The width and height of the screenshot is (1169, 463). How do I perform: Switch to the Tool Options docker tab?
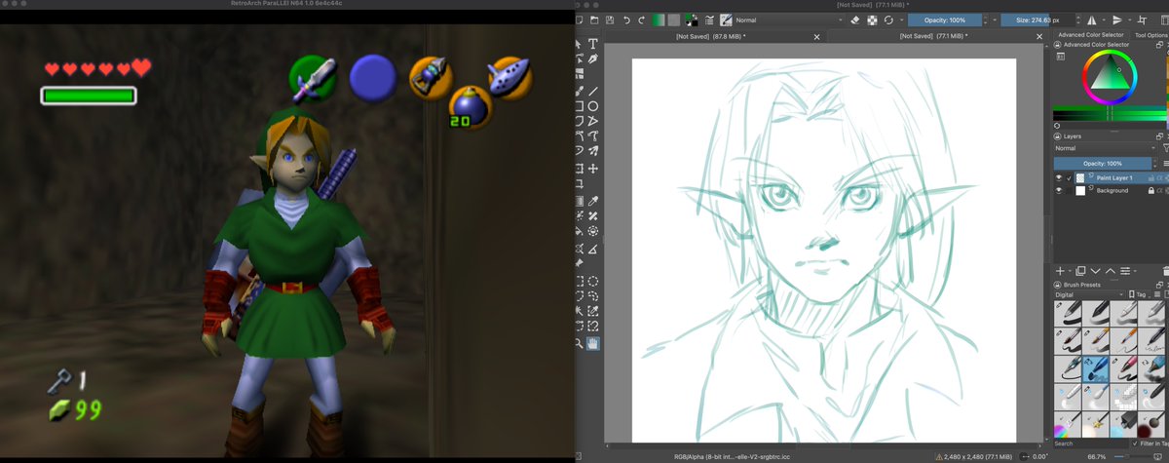click(x=1150, y=36)
